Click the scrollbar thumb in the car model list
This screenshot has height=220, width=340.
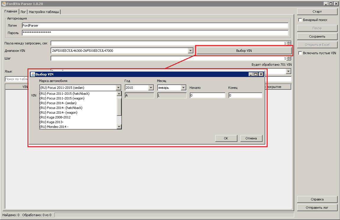click(119, 107)
